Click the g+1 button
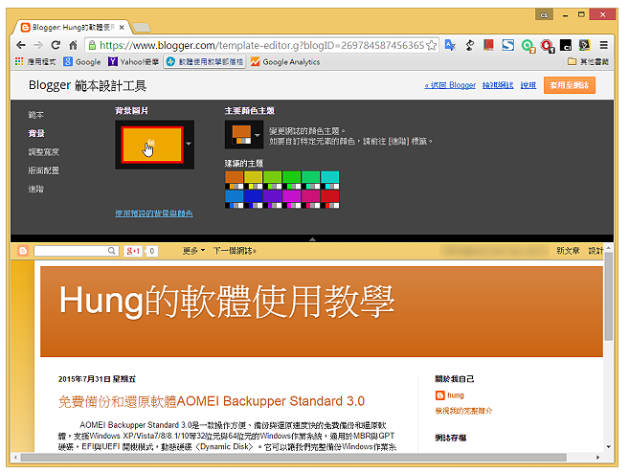The width and height of the screenshot is (629, 473). [133, 251]
